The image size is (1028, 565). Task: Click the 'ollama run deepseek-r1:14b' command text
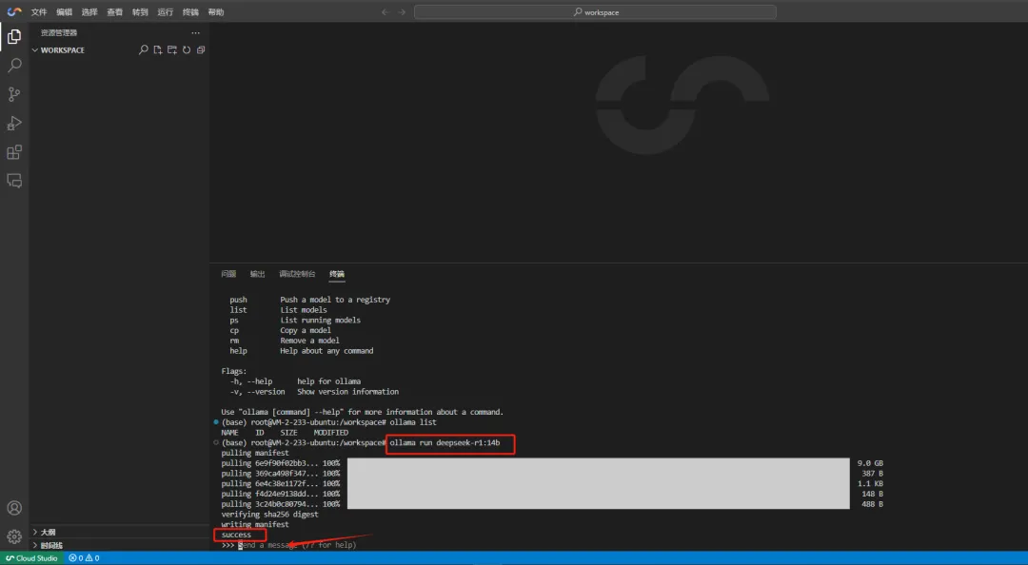[445, 443]
